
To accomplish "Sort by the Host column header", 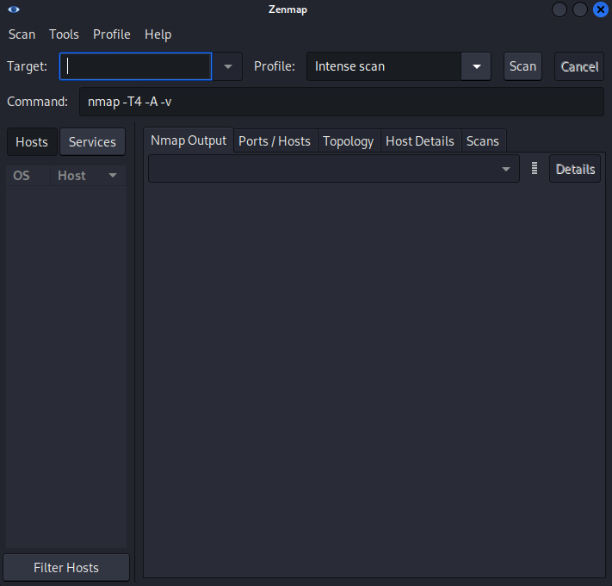I will 88,176.
